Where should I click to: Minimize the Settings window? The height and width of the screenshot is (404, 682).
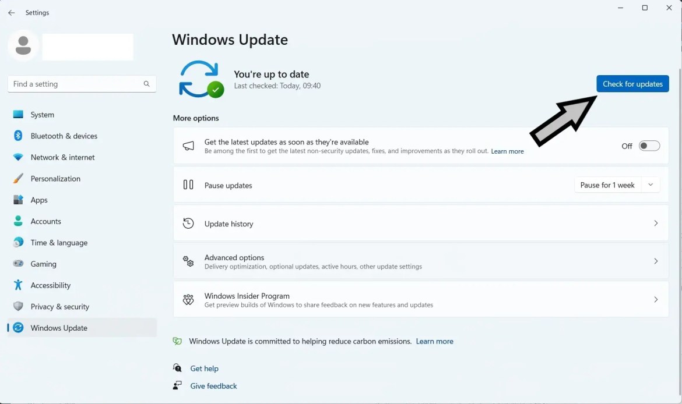tap(620, 8)
